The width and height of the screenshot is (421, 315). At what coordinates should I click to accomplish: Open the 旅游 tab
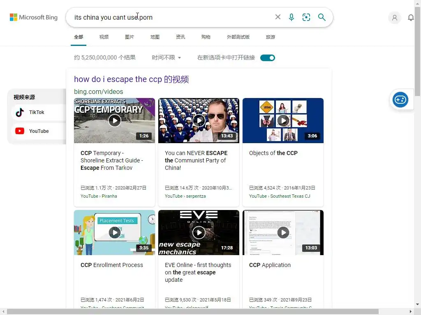coord(271,37)
